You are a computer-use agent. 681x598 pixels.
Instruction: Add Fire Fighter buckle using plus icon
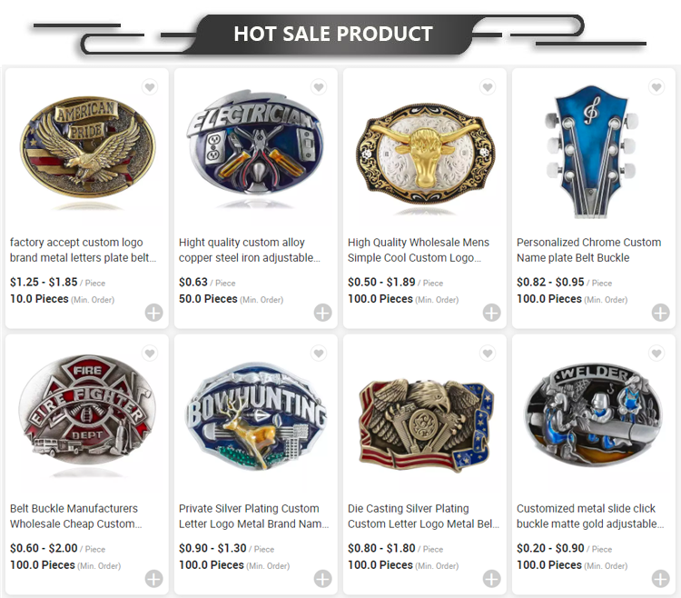(x=153, y=579)
